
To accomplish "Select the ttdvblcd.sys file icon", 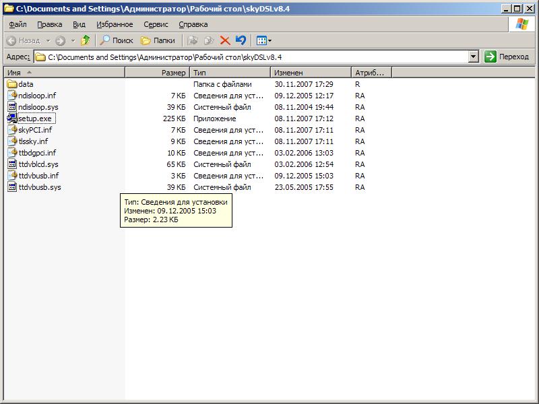I will (x=12, y=164).
